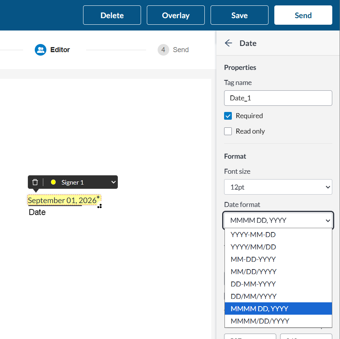Select the MM-DD-YYYY format option

tap(278, 259)
